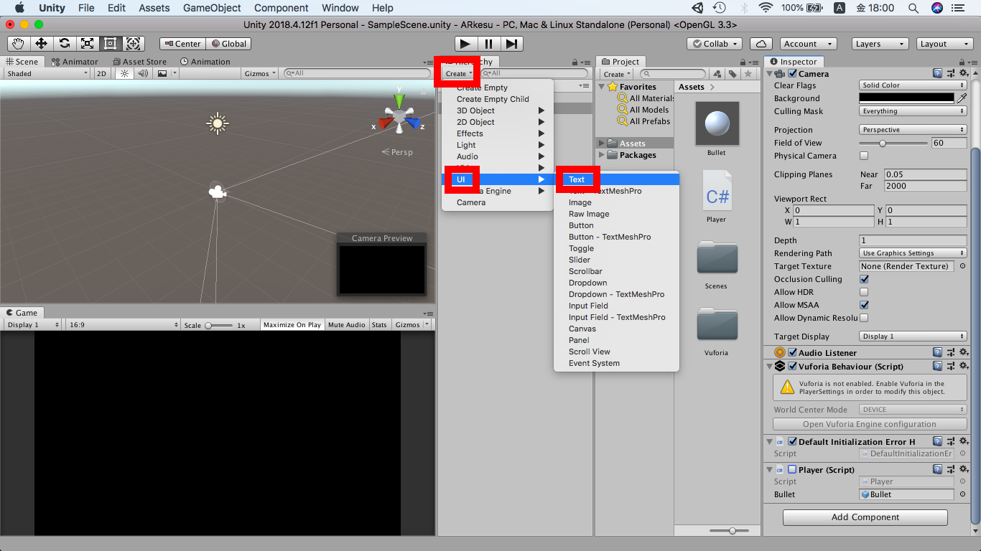Select the Move tool in toolbar
981x551 pixels.
point(41,44)
